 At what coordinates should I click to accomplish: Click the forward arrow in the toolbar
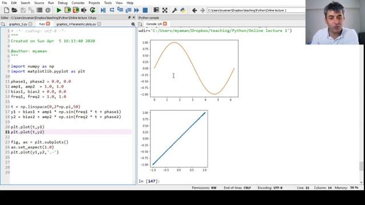pos(202,10)
